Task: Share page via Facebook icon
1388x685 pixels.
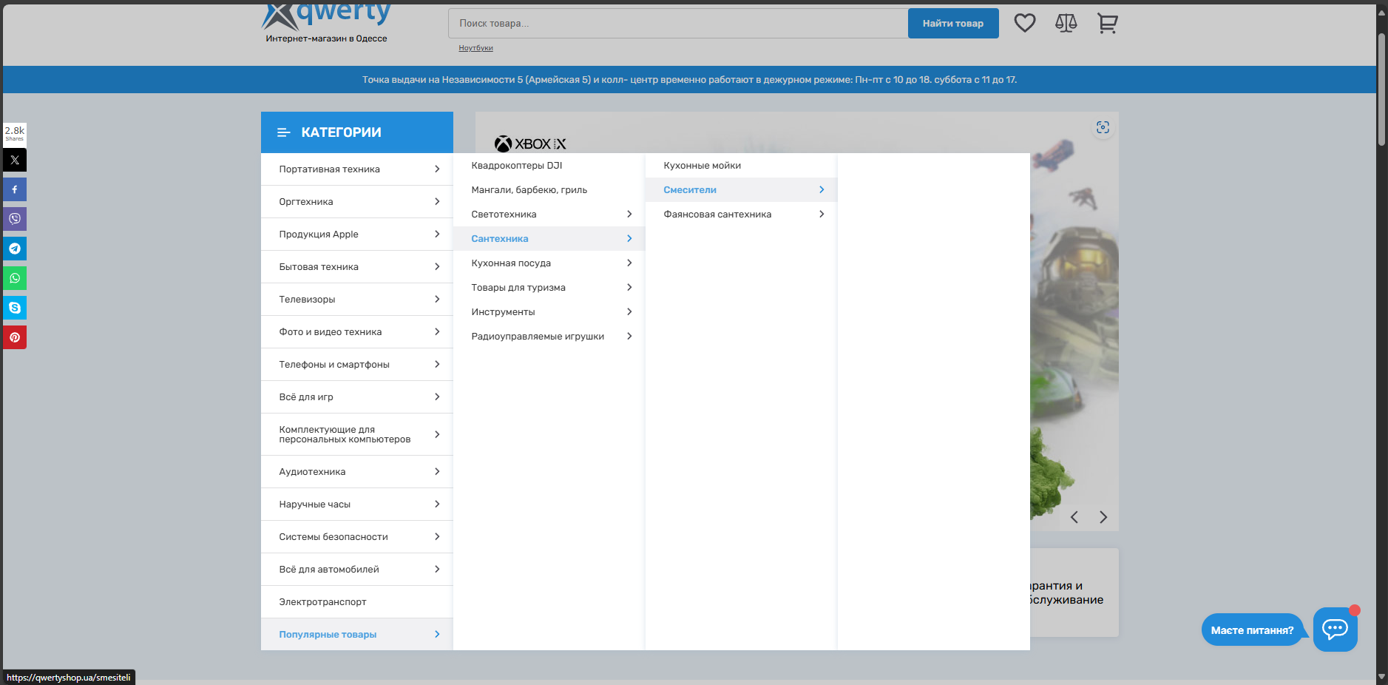Action: (x=15, y=189)
